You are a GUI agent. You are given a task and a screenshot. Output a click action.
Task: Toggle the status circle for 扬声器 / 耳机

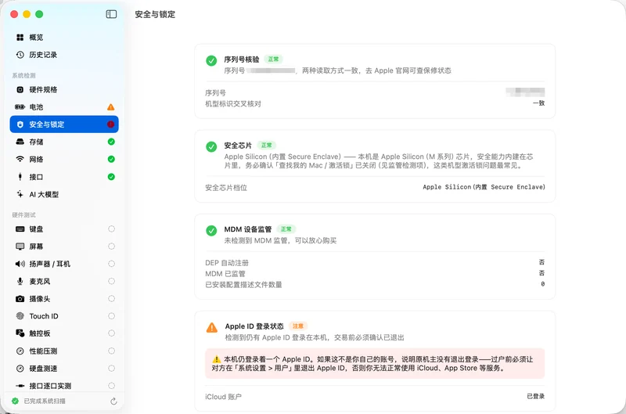(111, 264)
